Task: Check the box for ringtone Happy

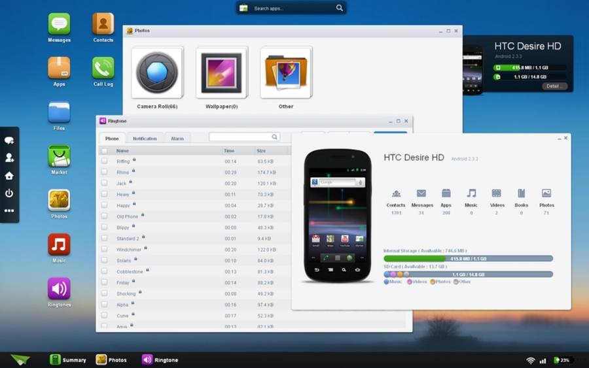Action: (x=104, y=205)
